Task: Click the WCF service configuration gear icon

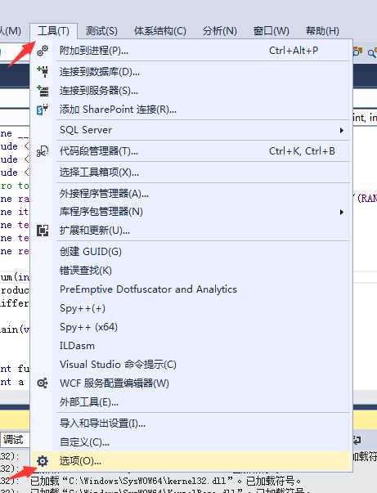Action: coord(43,383)
